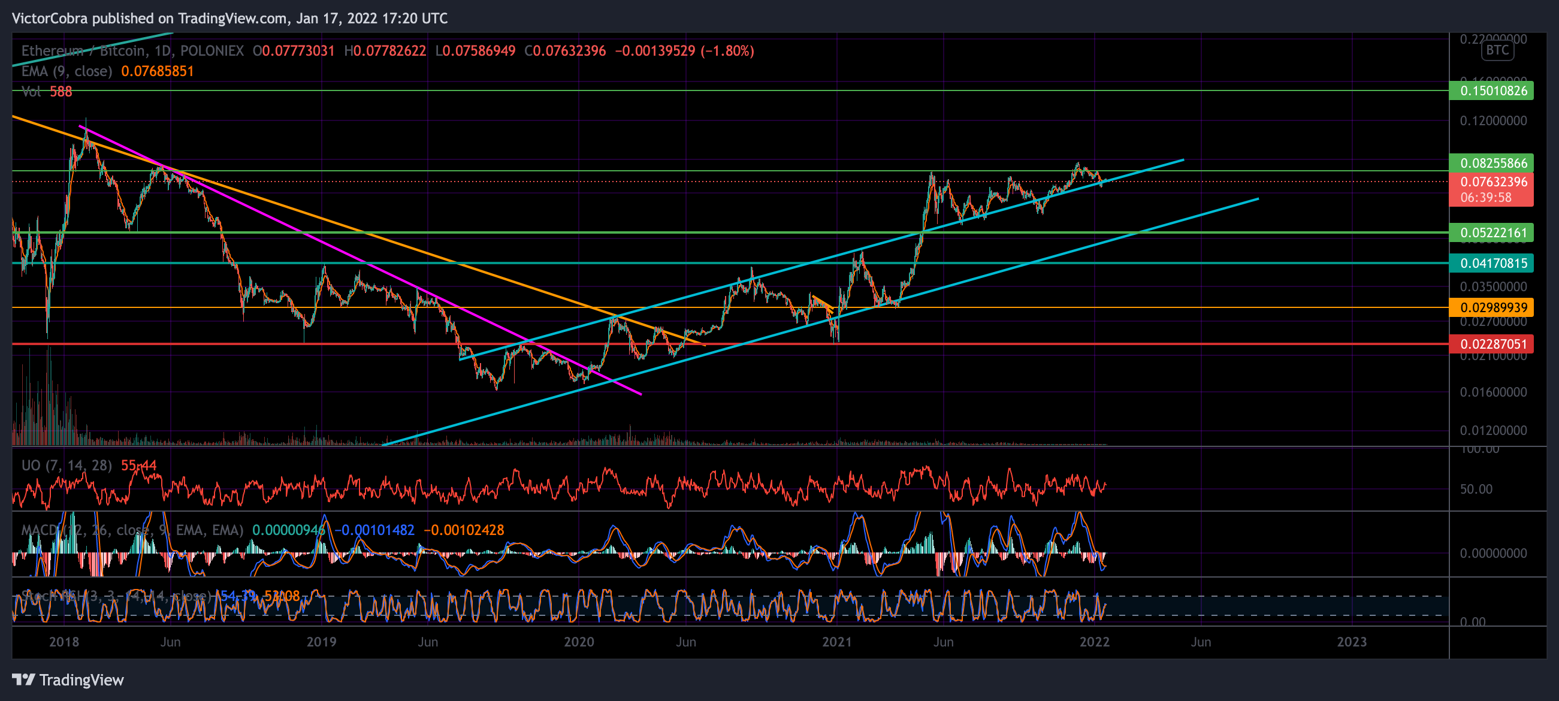Click the 0.12000000 price axis value
Image resolution: width=1559 pixels, height=701 pixels.
coord(1493,120)
